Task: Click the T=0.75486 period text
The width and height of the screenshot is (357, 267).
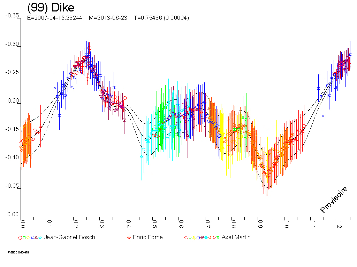Action: click(x=161, y=18)
